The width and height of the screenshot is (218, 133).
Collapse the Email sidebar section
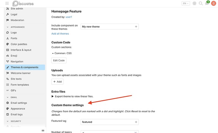click(12, 97)
